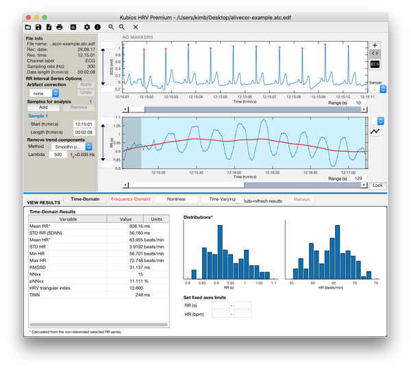Print results with the printer icon
The height and width of the screenshot is (370, 411).
(60, 27)
